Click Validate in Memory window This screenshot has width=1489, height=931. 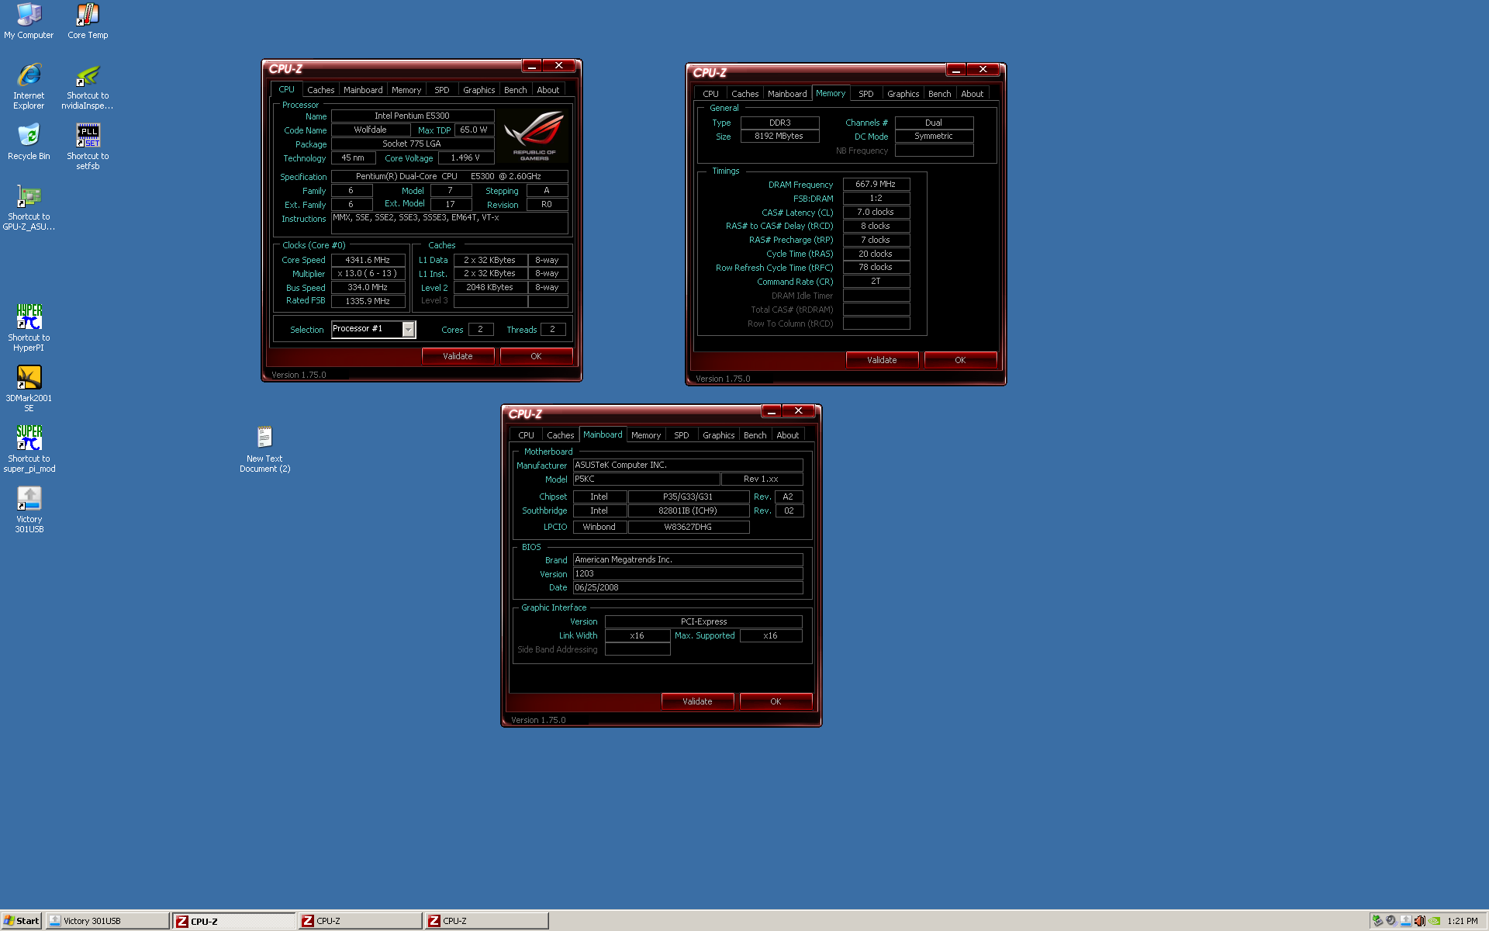(x=882, y=360)
